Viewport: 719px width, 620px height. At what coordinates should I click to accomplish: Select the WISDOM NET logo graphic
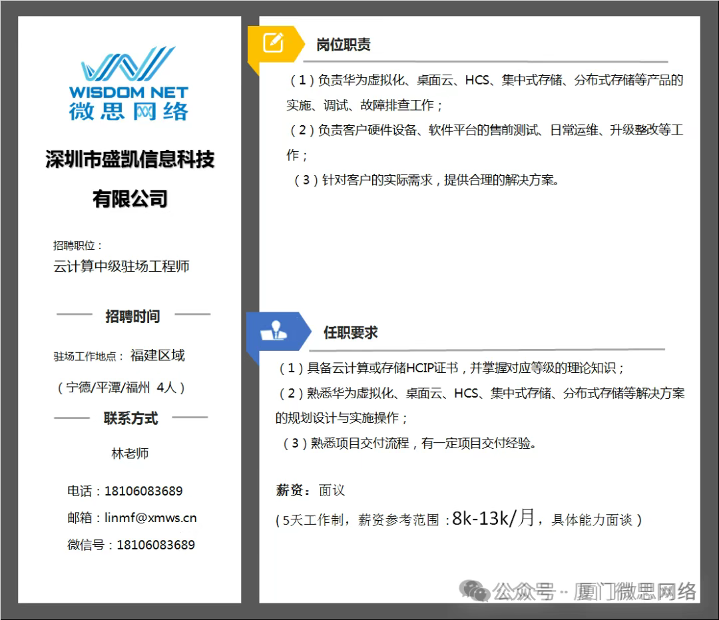(128, 65)
